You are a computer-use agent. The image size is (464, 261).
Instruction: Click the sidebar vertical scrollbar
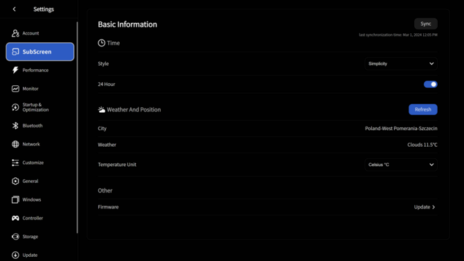tap(78, 127)
